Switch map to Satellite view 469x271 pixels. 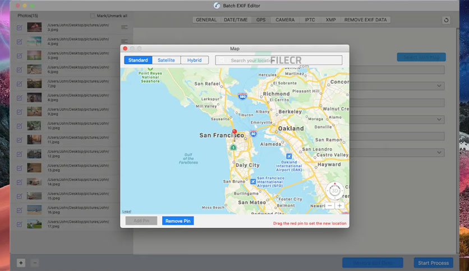coord(166,60)
